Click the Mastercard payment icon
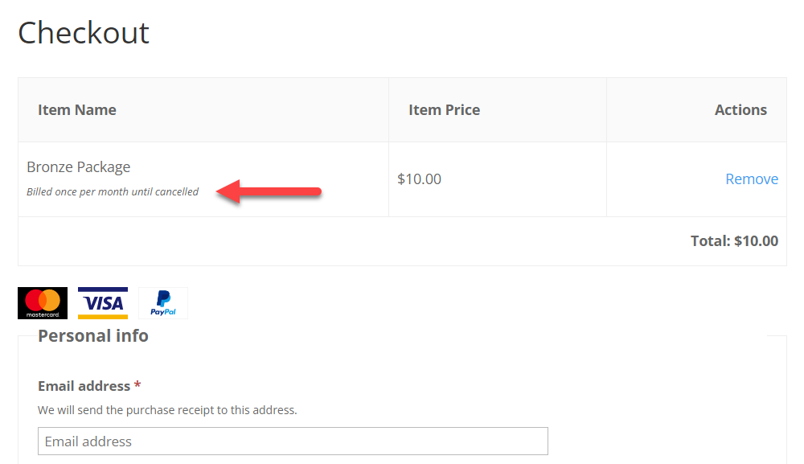Image resolution: width=804 pixels, height=464 pixels. point(43,303)
